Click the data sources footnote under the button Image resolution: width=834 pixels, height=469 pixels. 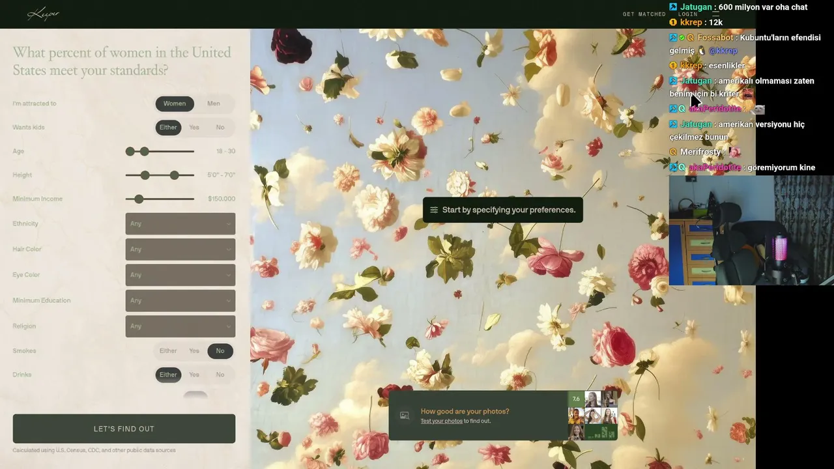(x=94, y=450)
